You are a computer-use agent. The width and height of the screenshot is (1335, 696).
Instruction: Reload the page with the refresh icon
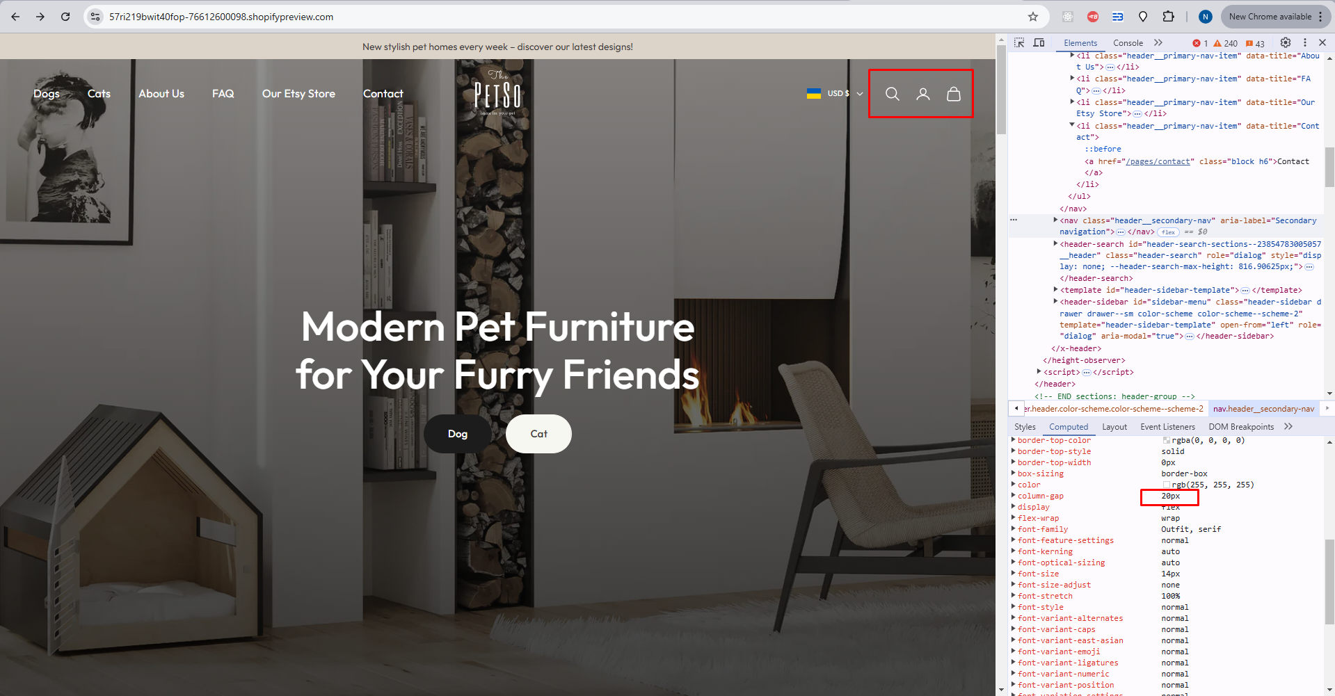[65, 17]
